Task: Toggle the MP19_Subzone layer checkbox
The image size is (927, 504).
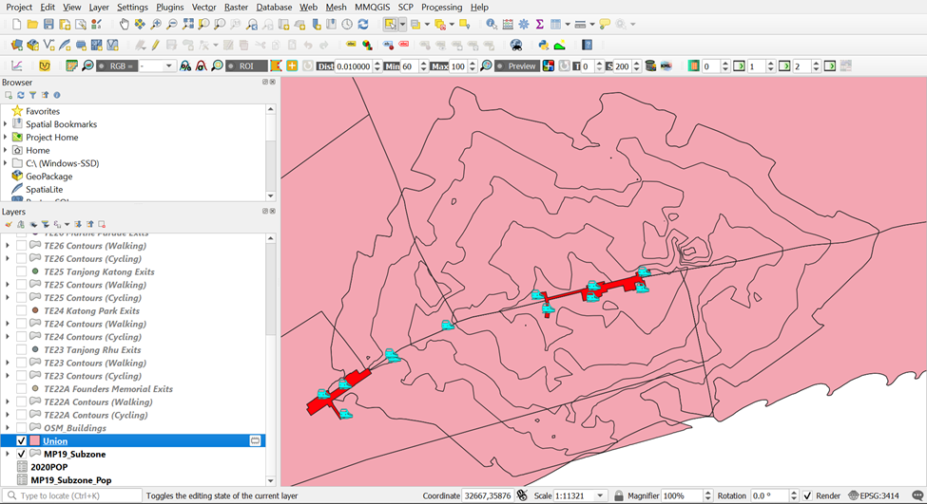Action: [22, 455]
